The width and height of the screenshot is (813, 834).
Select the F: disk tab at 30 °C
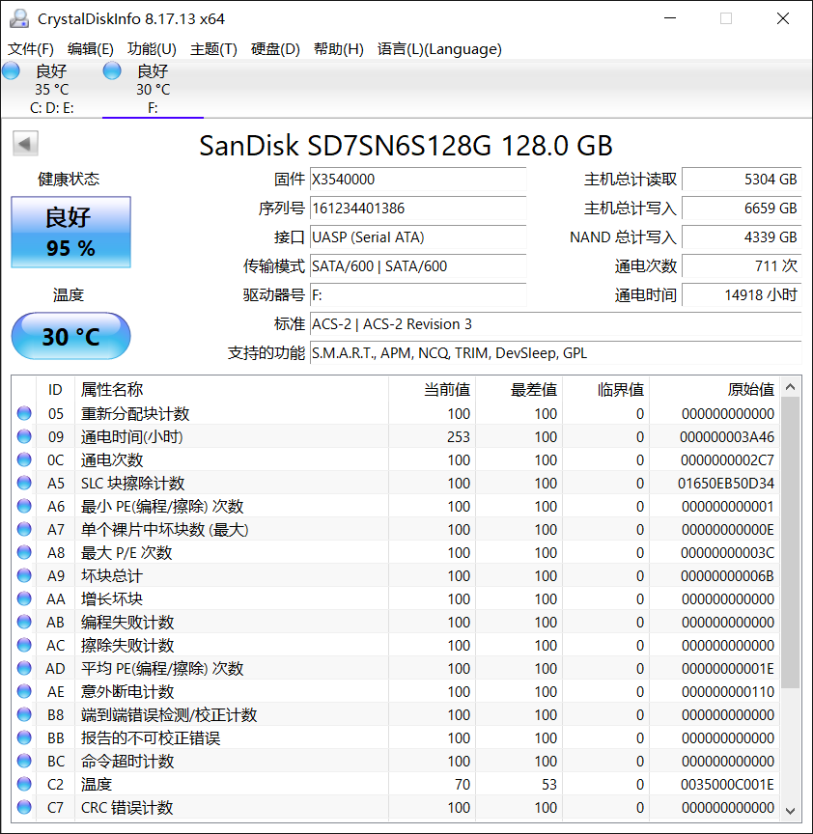click(153, 89)
